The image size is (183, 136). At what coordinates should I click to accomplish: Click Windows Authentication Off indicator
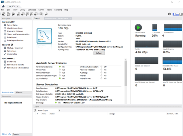[101, 67]
